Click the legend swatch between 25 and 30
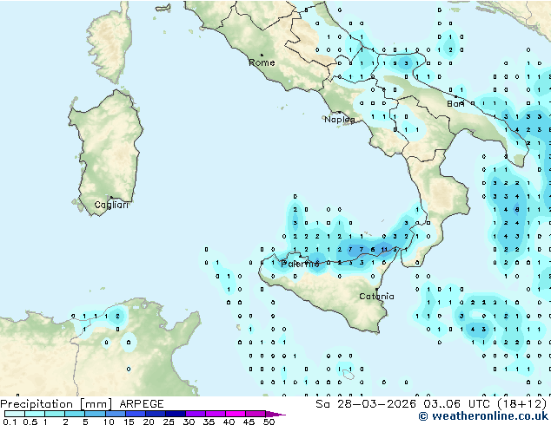 (176, 414)
